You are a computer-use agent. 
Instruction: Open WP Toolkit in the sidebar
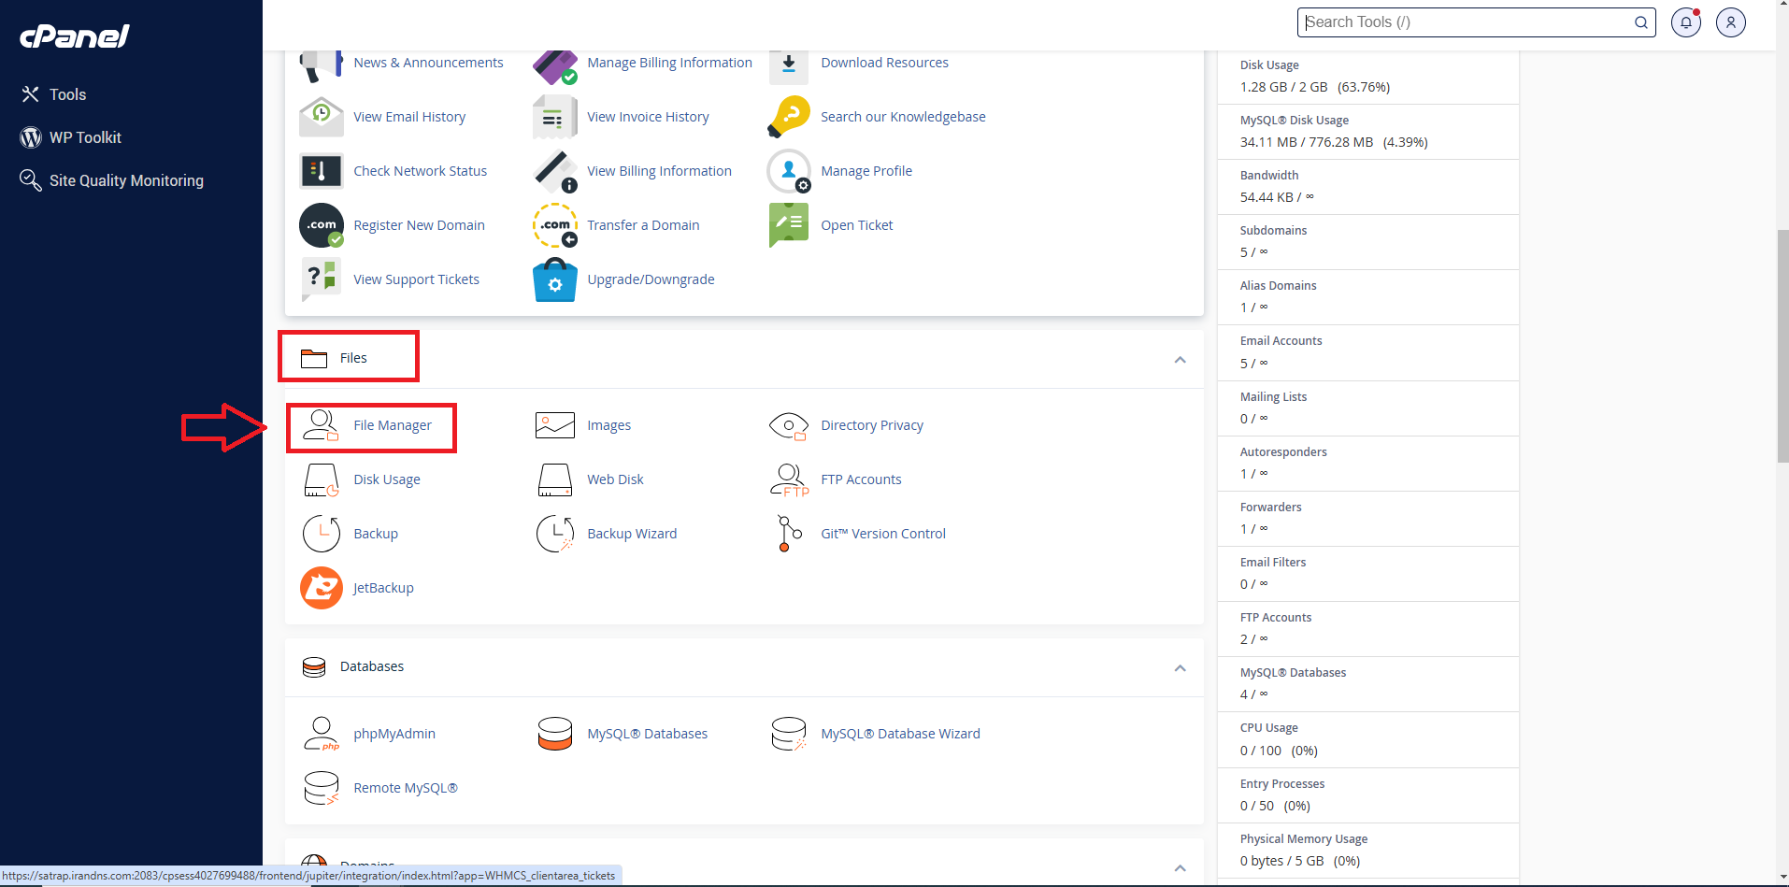[85, 137]
